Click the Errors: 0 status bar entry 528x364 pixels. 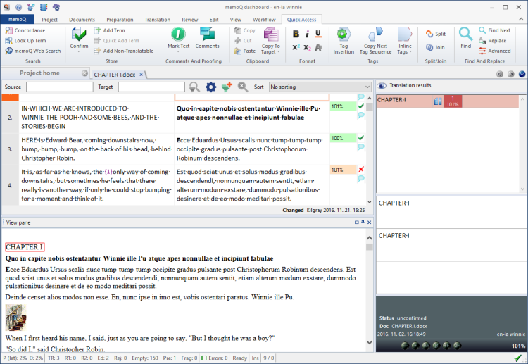pos(214,358)
